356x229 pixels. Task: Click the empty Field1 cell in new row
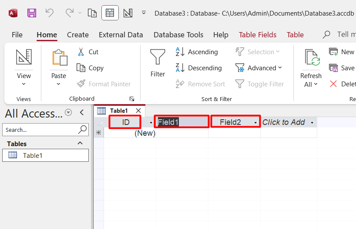(182, 133)
